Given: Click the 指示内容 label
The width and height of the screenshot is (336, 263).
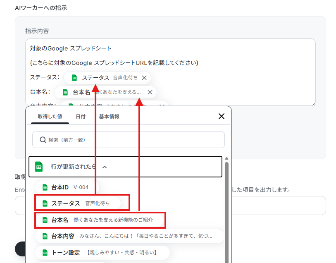Looking at the screenshot, I should coord(37,31).
